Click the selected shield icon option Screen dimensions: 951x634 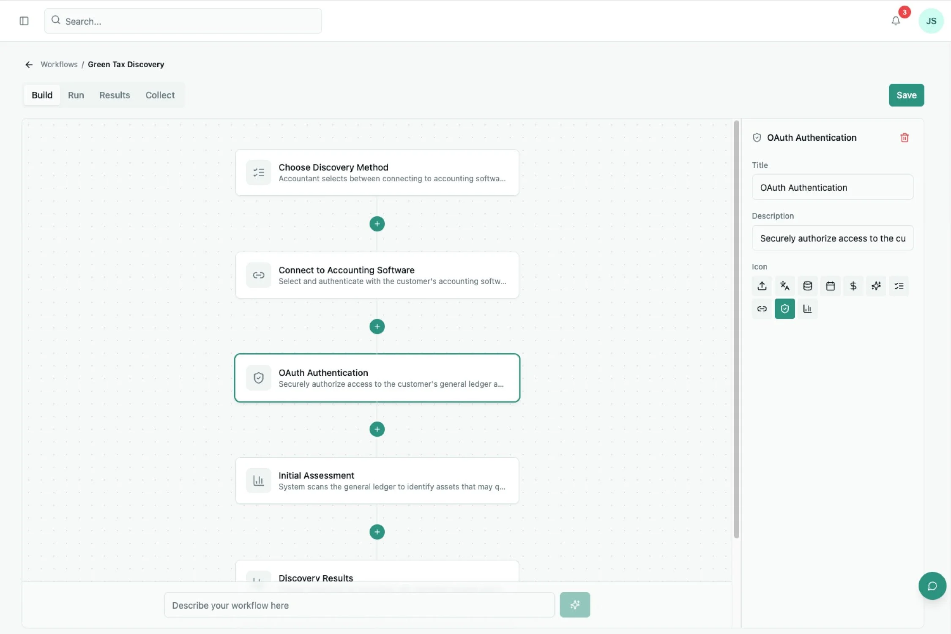coord(784,309)
